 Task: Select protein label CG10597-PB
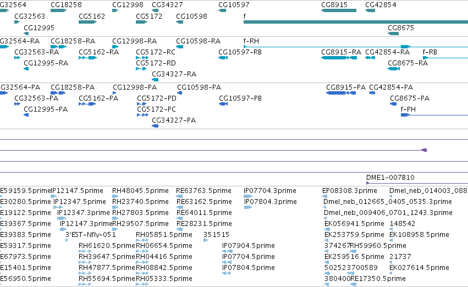[240, 98]
